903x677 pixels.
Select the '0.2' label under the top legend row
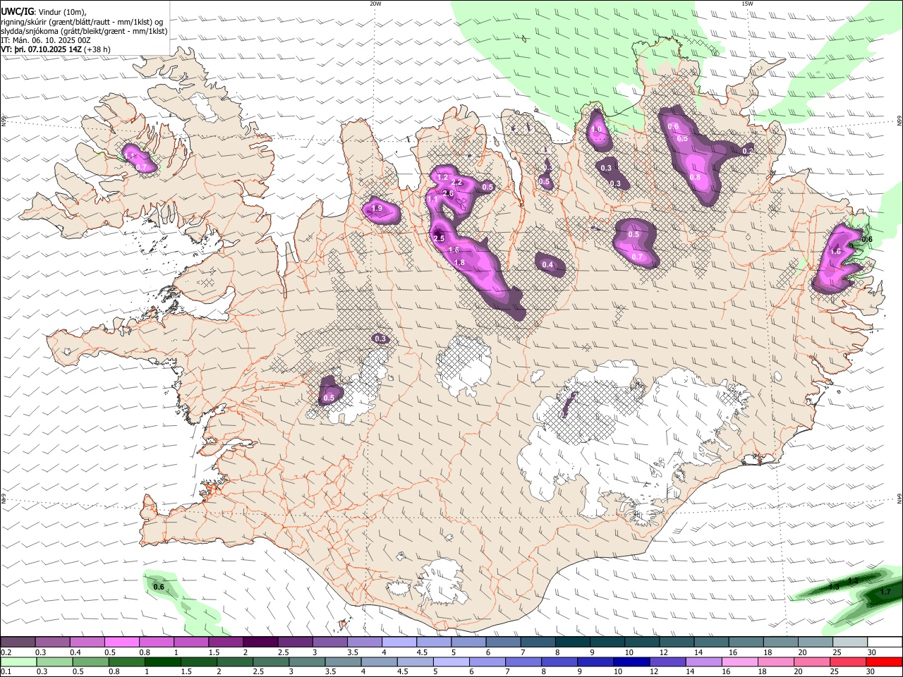coord(5,652)
